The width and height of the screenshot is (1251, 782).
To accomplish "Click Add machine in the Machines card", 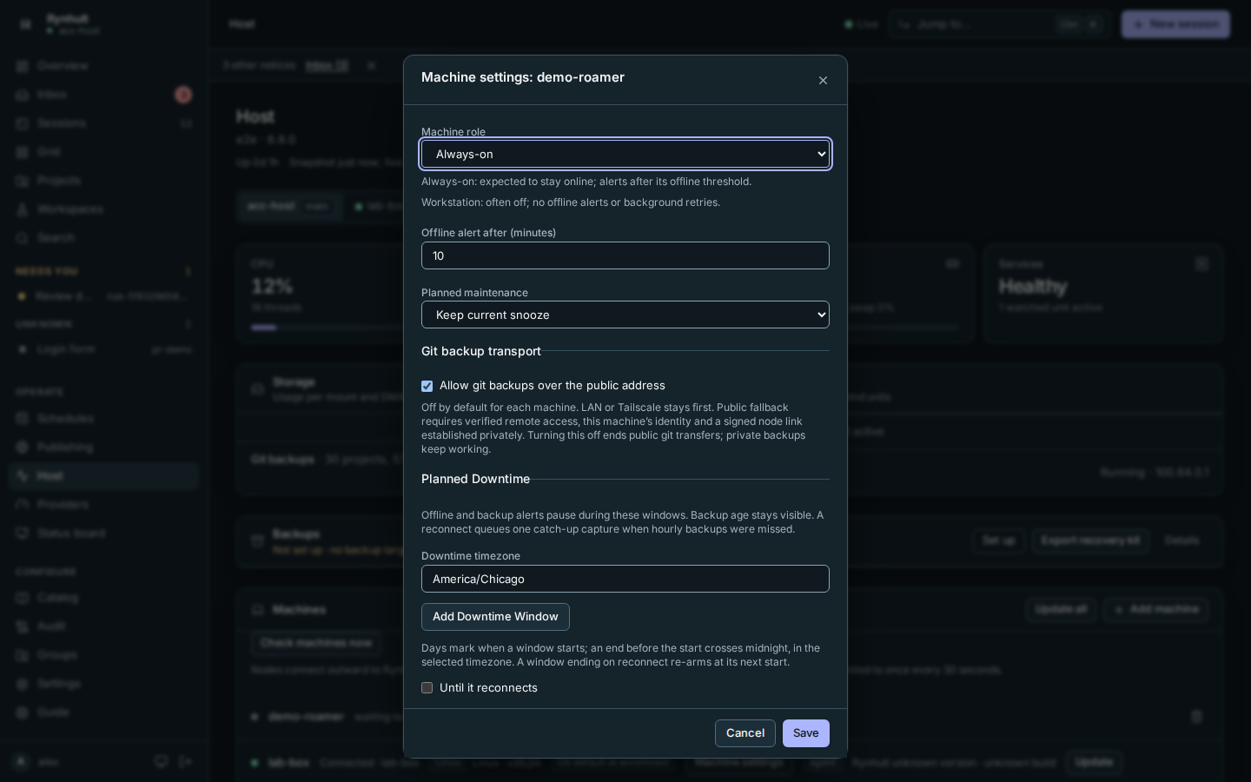I will pyautogui.click(x=1156, y=610).
